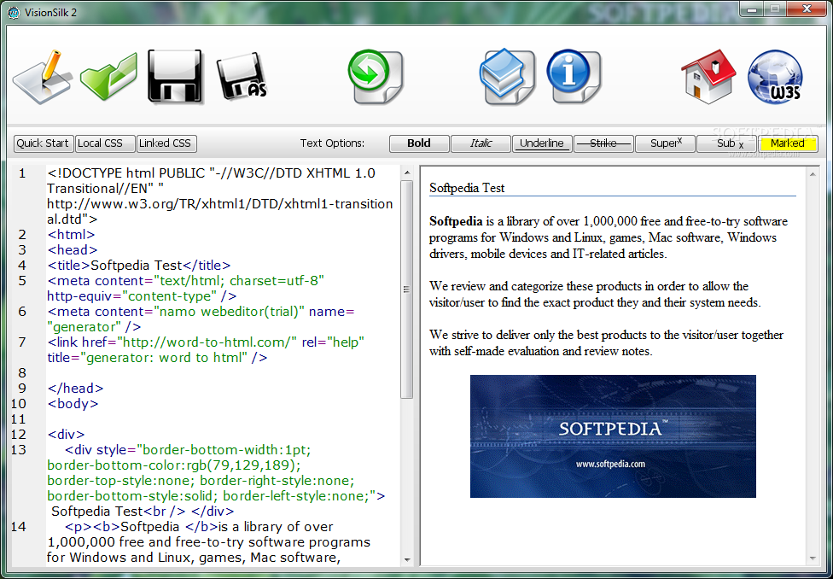Click the red house home icon
The width and height of the screenshot is (833, 579).
pyautogui.click(x=708, y=76)
